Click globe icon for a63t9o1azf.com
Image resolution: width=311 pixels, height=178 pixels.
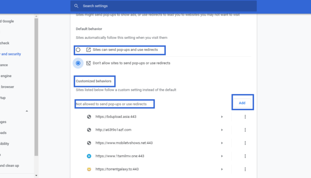click(x=89, y=130)
